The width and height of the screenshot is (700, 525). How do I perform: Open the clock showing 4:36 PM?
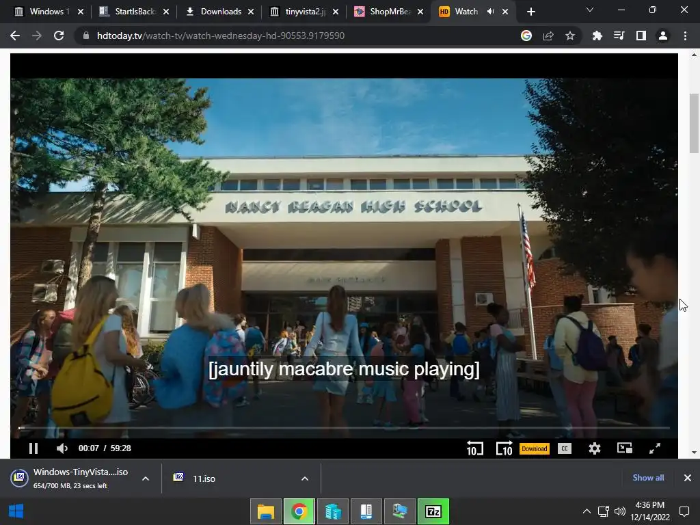pyautogui.click(x=650, y=511)
